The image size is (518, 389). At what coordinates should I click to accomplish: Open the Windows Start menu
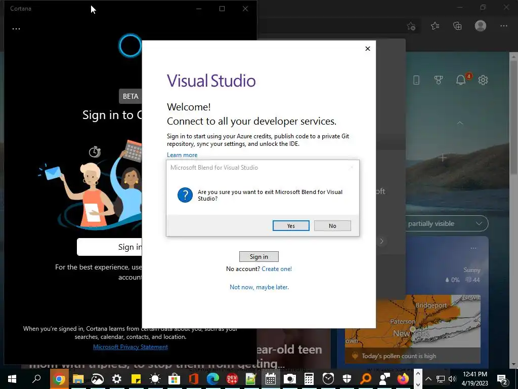[12, 379]
